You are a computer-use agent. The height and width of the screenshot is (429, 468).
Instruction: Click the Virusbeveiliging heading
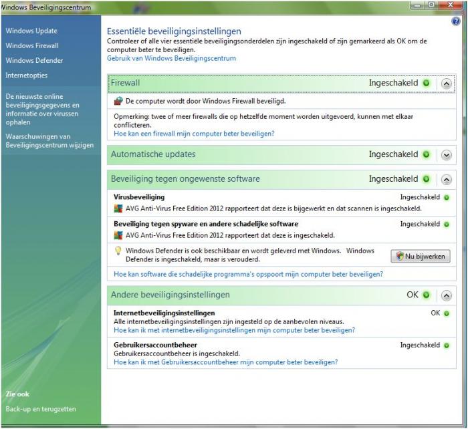pos(139,197)
